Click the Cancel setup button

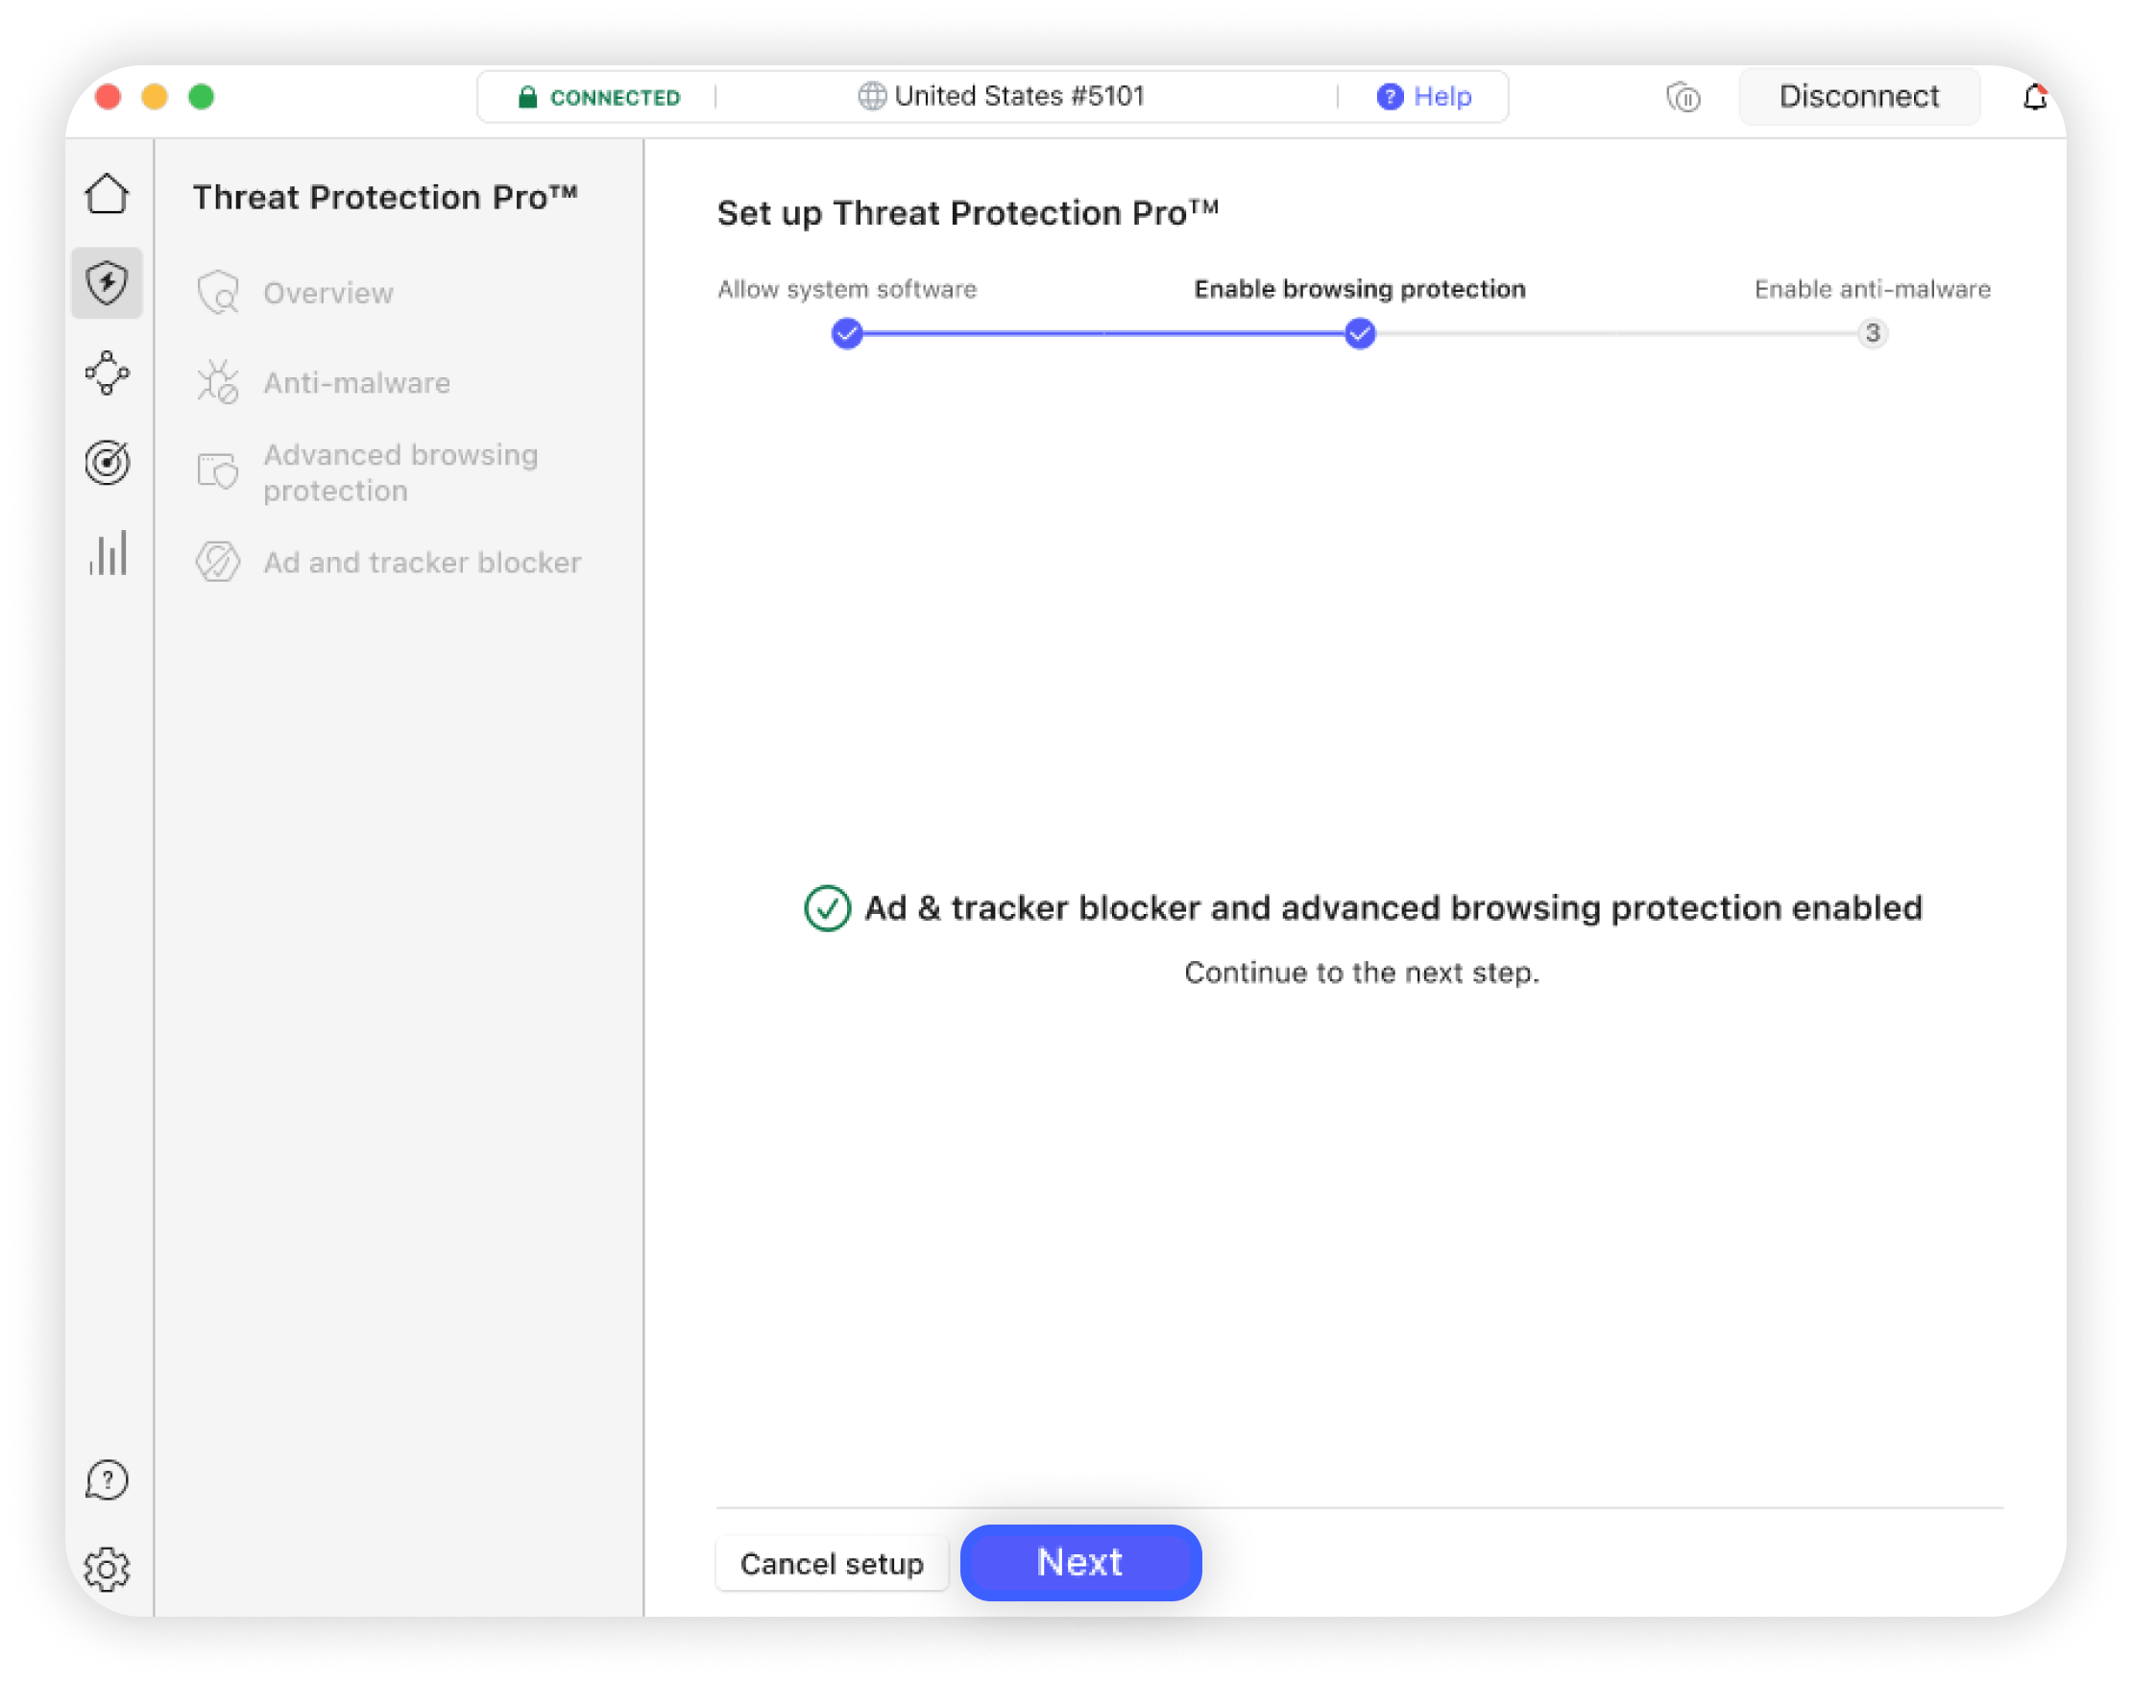pyautogui.click(x=832, y=1564)
